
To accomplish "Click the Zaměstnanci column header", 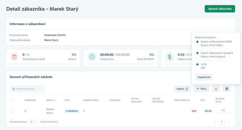I will (x=91, y=100).
